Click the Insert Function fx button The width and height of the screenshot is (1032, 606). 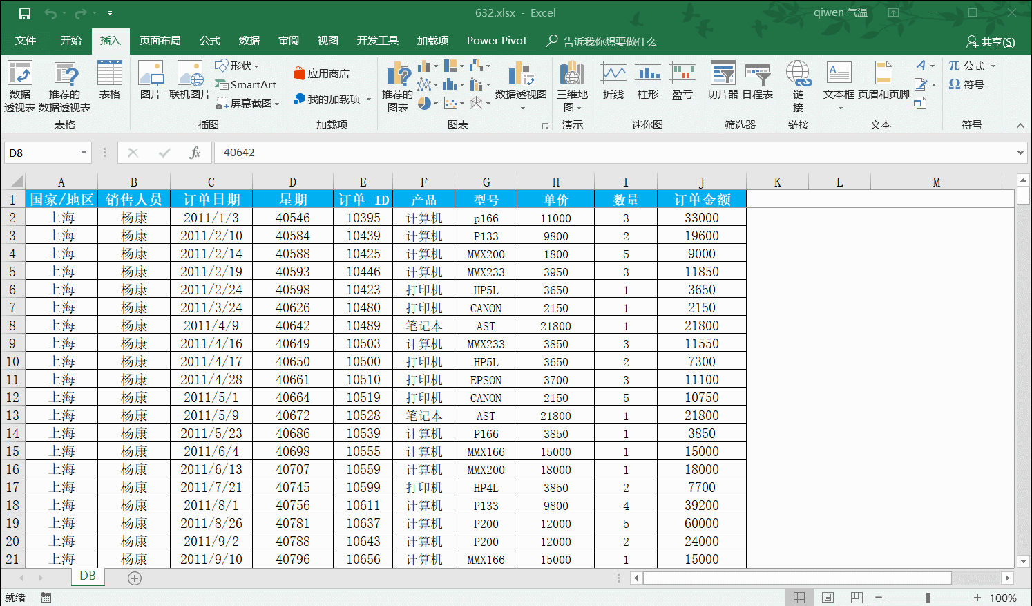[195, 153]
